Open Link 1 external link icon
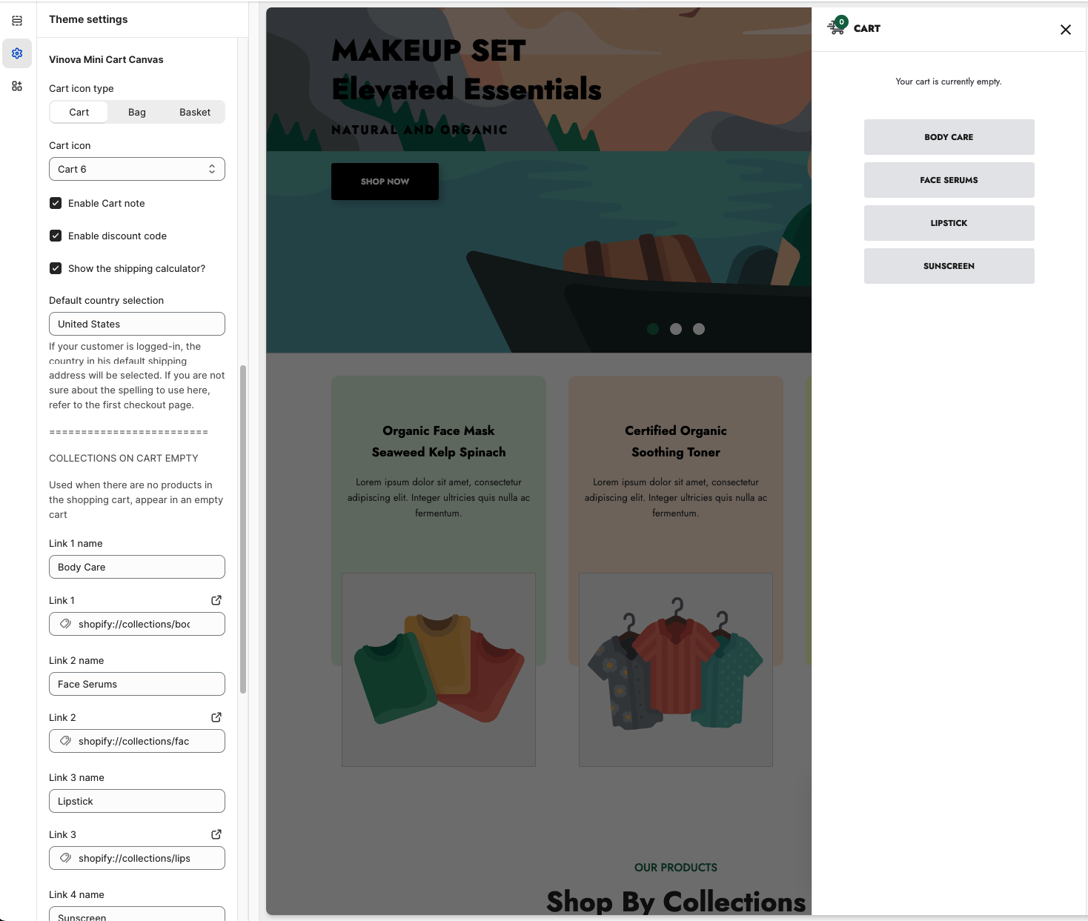 click(216, 600)
